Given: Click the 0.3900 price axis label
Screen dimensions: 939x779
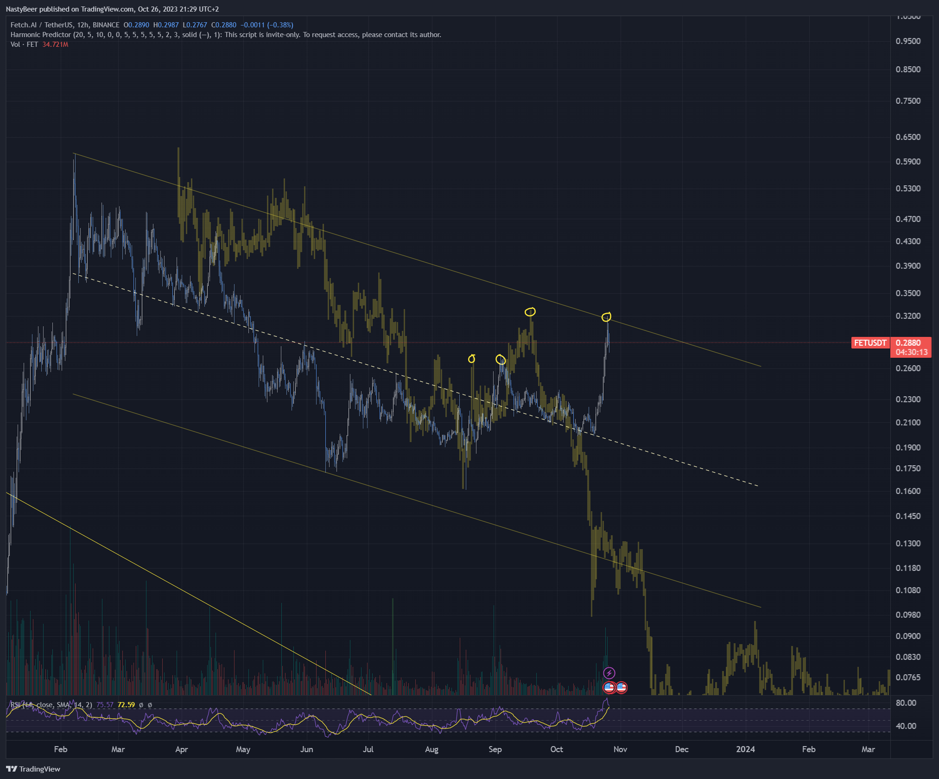Looking at the screenshot, I should (x=908, y=266).
